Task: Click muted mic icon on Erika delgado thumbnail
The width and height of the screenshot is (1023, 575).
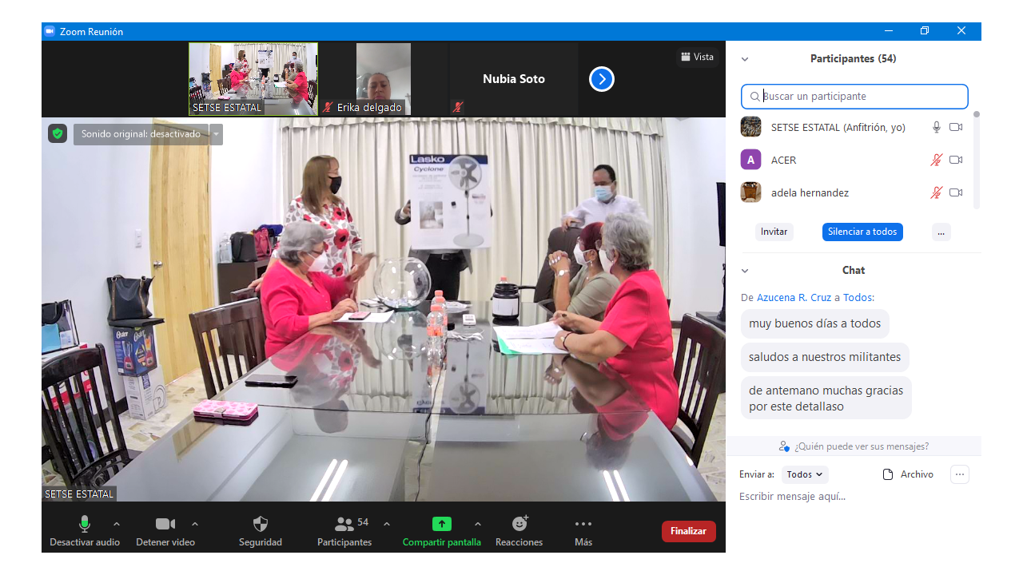Action: [x=328, y=107]
